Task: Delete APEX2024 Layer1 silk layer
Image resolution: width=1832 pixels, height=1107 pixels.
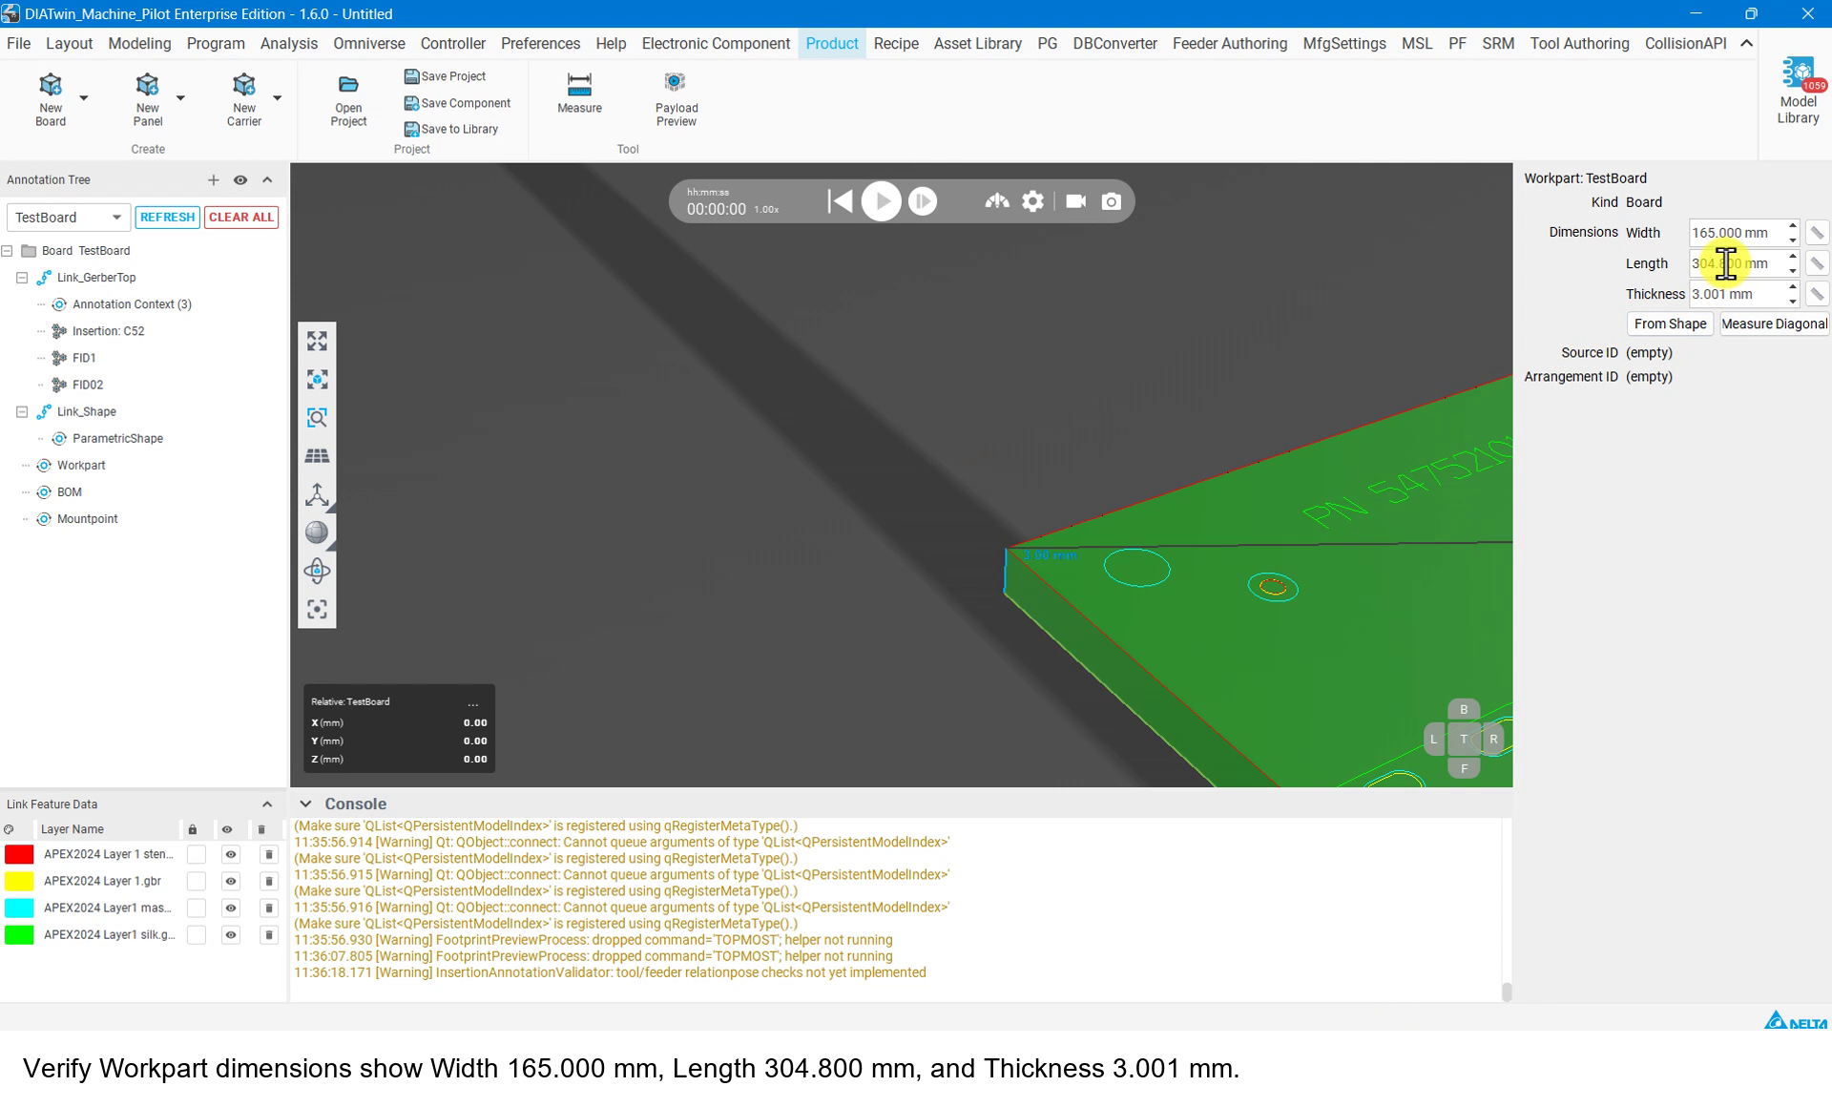Action: pyautogui.click(x=268, y=935)
